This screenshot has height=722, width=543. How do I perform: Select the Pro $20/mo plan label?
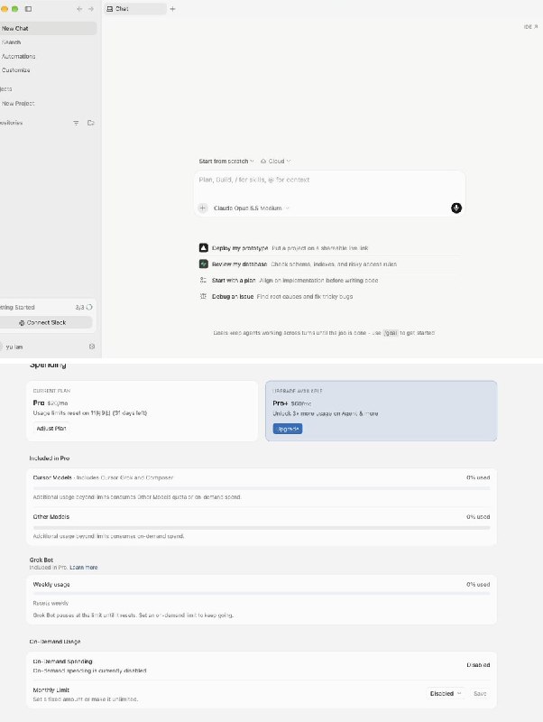[51, 403]
